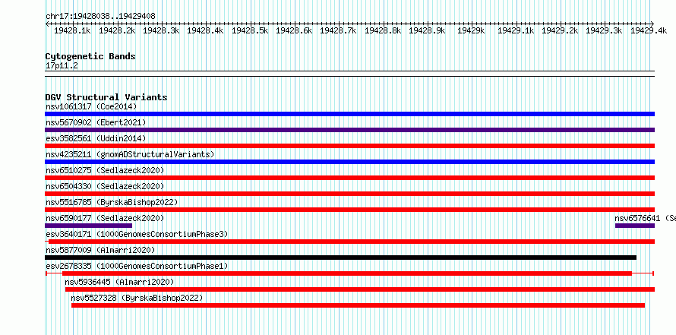Click the nsv5516785 (ByrskaBishop2022) label

point(112,202)
